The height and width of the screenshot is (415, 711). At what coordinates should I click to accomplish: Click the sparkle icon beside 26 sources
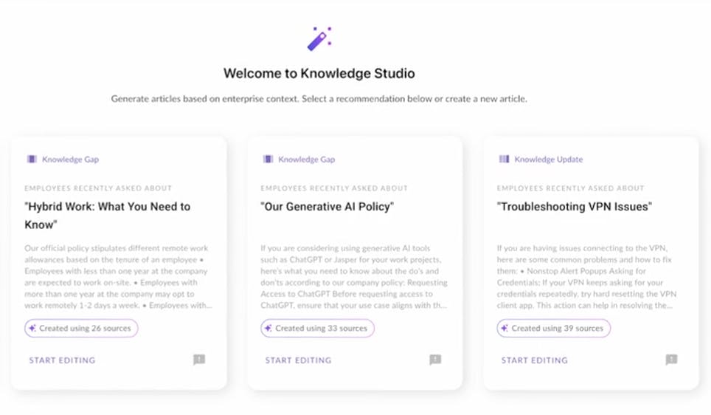click(32, 328)
